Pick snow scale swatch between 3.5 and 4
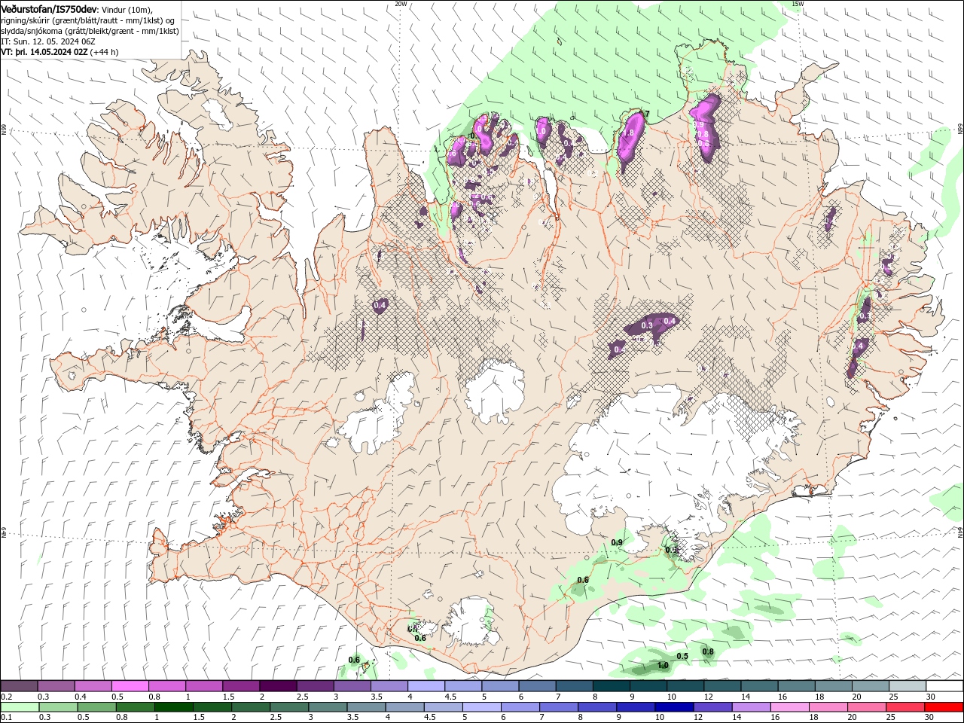Viewport: 964px width, 723px height. (389, 686)
